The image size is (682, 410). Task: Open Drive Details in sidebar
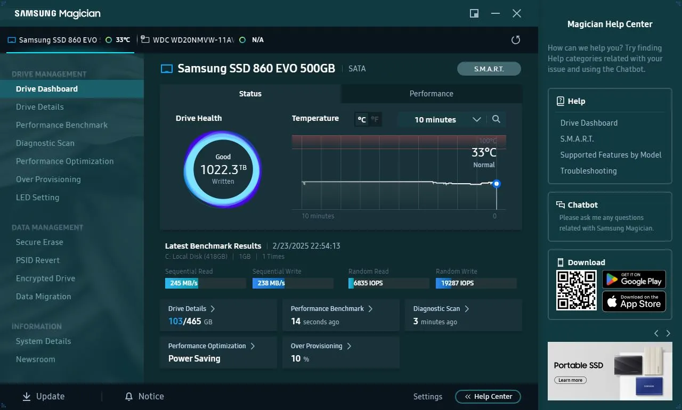click(x=40, y=107)
